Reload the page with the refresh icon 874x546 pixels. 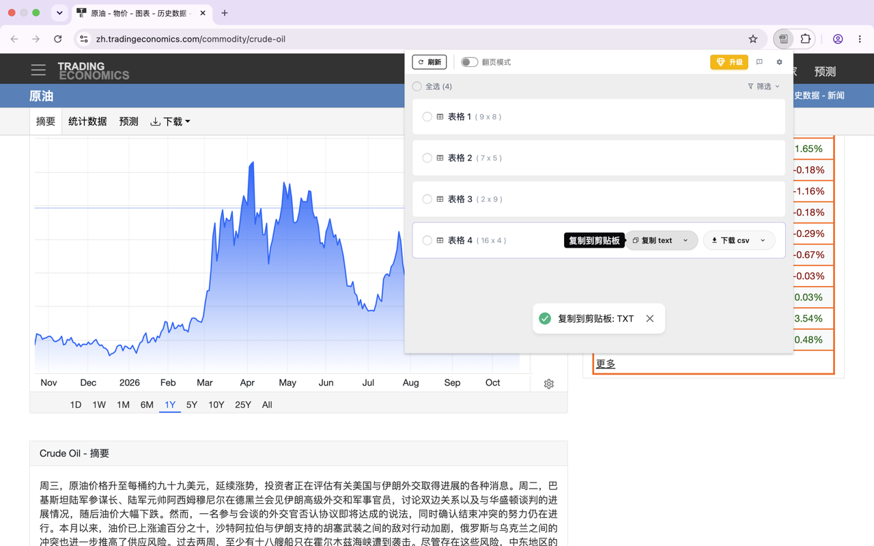[58, 39]
